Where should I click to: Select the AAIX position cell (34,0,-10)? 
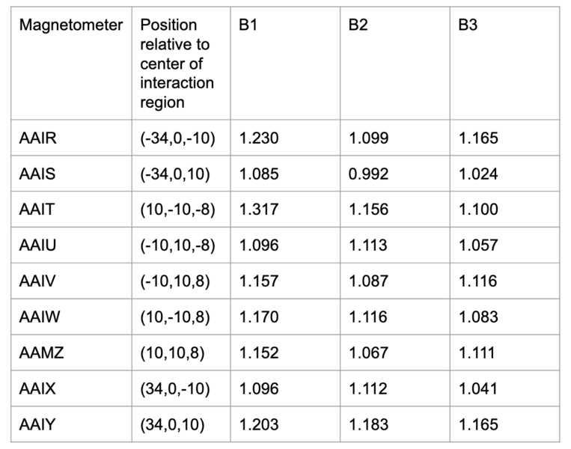175,388
